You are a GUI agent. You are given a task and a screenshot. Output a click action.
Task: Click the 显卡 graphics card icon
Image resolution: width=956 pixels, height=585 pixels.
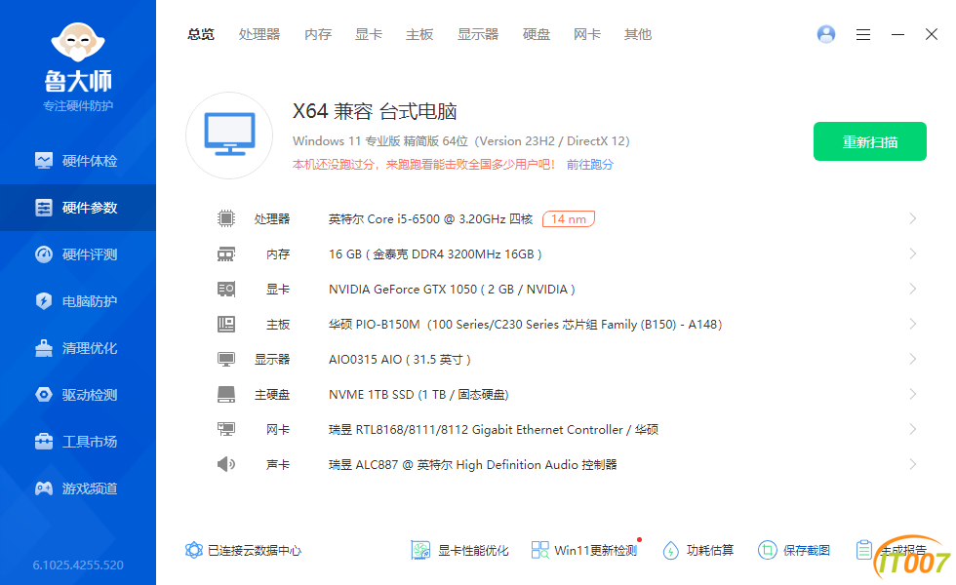(x=226, y=289)
